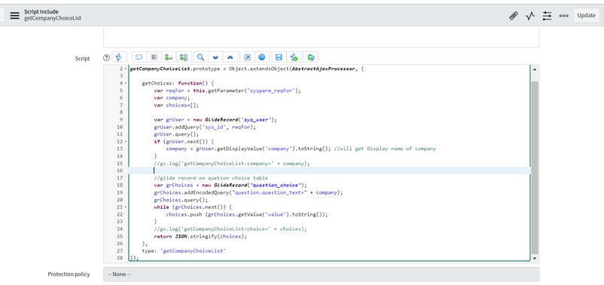
Task: Click the text field above Script
Action: tap(321, 38)
